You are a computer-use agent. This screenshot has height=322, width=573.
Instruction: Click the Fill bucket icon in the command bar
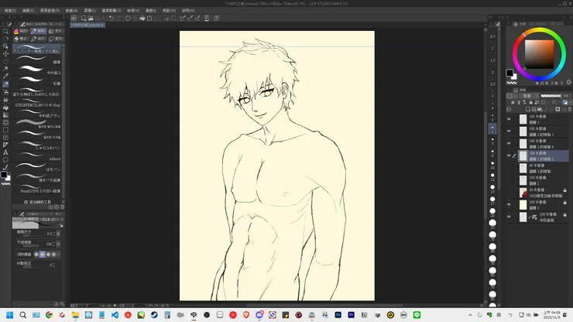[x=142, y=18]
